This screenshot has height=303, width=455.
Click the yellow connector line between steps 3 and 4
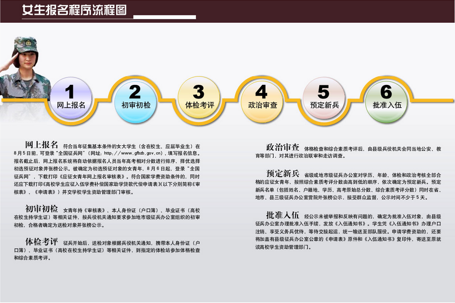(x=231, y=99)
